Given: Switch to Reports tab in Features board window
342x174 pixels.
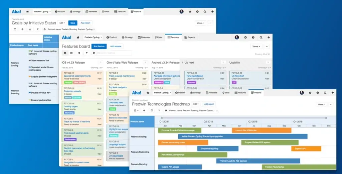Looking at the screenshot, I should (x=190, y=37).
